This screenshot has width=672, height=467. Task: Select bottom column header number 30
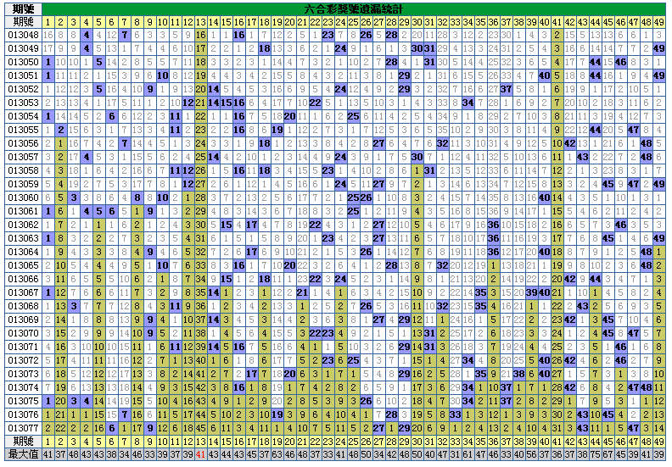(x=417, y=442)
